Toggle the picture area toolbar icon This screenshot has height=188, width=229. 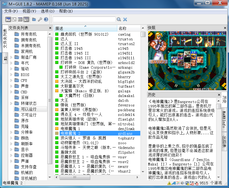point(14,19)
